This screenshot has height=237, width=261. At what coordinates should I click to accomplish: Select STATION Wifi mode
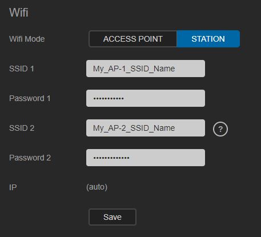(x=208, y=39)
